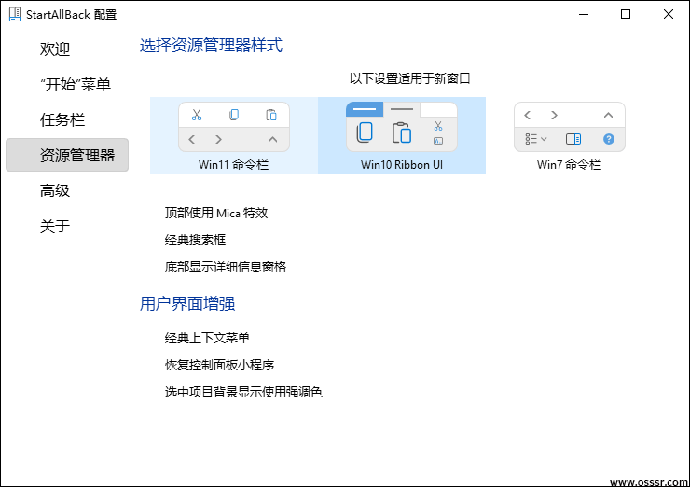Open the 任务栏 settings section
This screenshot has height=487, width=690.
coord(62,119)
